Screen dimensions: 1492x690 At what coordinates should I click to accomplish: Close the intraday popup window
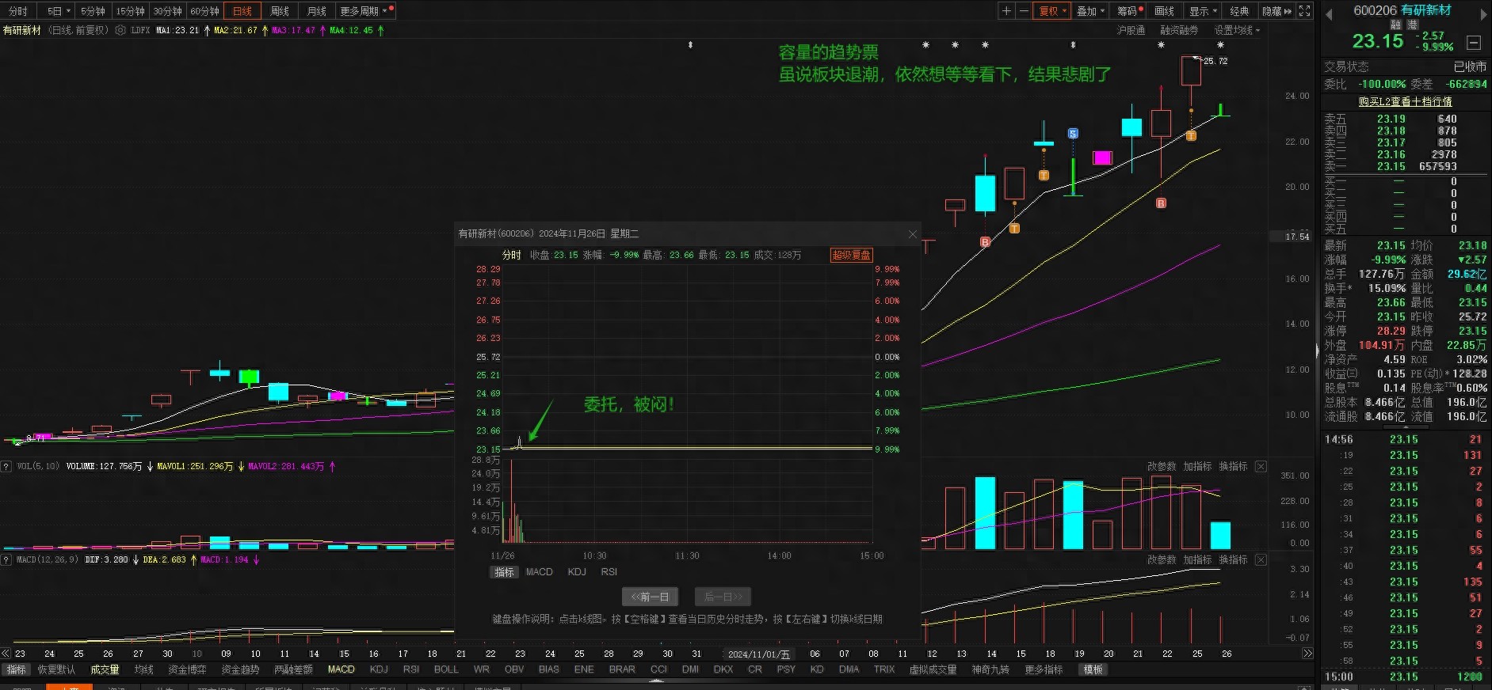(912, 234)
